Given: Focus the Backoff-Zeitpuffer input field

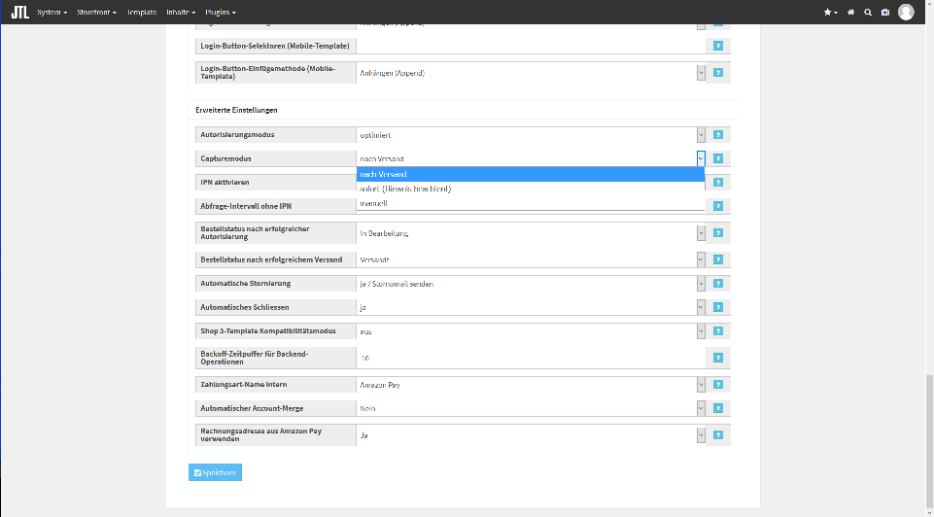Looking at the screenshot, I should coord(530,358).
